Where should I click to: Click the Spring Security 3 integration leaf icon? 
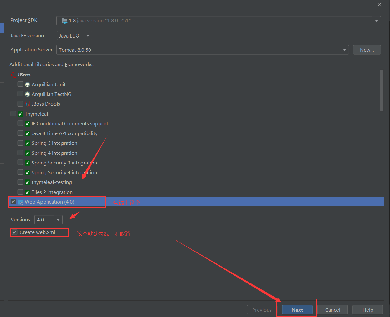[28, 163]
